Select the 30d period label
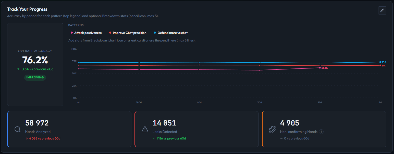The height and width of the screenshot is (154, 394). 260,102
